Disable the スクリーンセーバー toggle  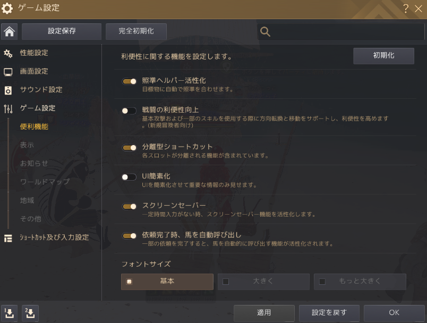point(129,207)
